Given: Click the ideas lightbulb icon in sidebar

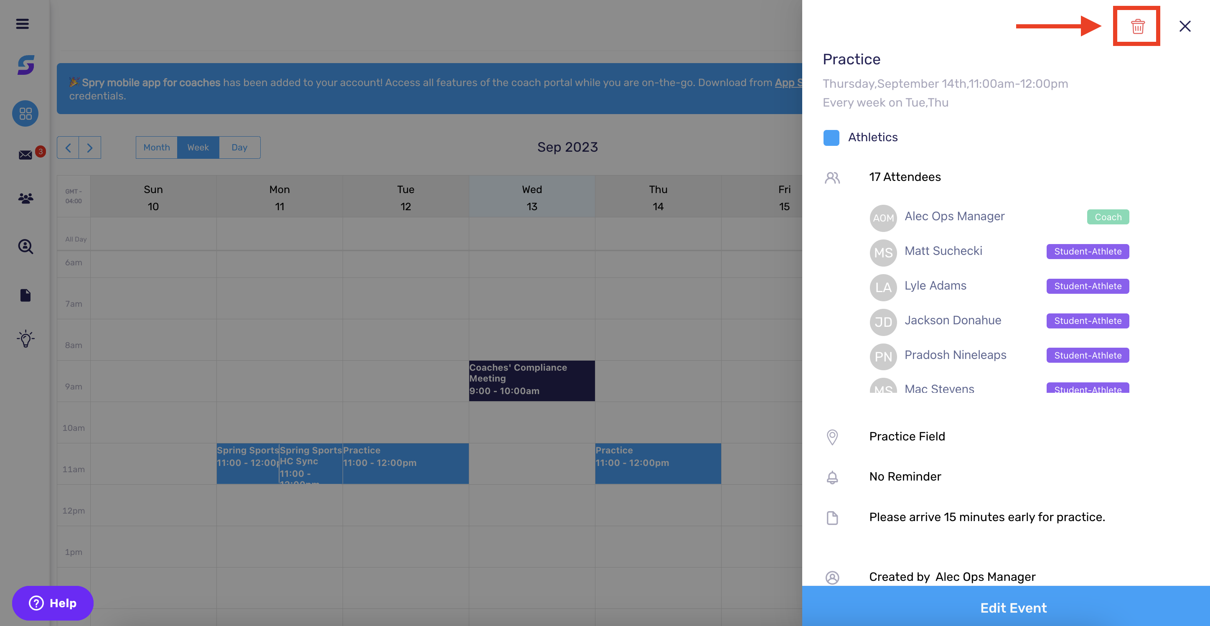Looking at the screenshot, I should 25,339.
